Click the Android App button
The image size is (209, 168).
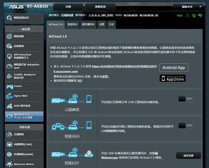(x=174, y=68)
